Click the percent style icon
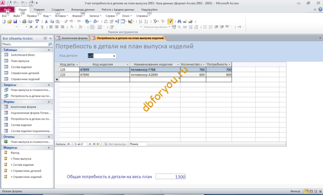Screen dimensions: 323x195 tap(179, 27)
